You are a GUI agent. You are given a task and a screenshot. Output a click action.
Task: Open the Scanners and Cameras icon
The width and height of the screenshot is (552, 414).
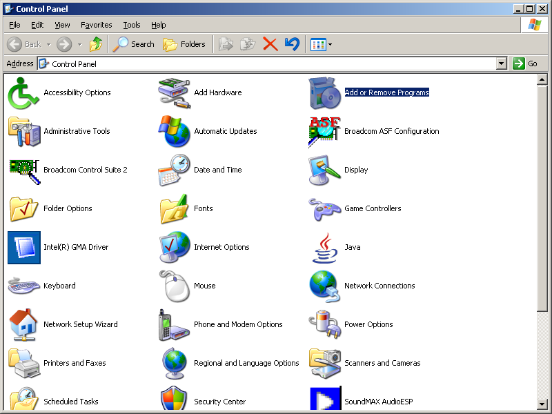click(x=324, y=364)
